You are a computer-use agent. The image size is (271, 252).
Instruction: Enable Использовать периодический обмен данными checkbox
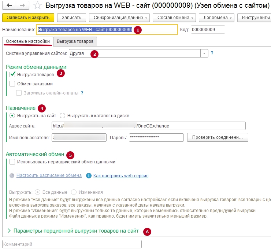click(13, 162)
